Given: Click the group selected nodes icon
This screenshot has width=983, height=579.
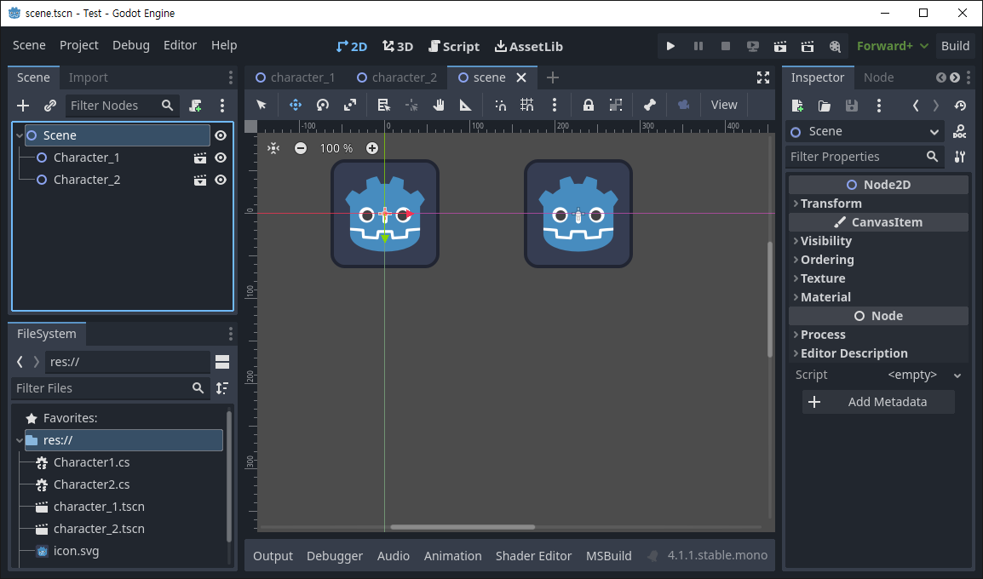Looking at the screenshot, I should tap(616, 105).
